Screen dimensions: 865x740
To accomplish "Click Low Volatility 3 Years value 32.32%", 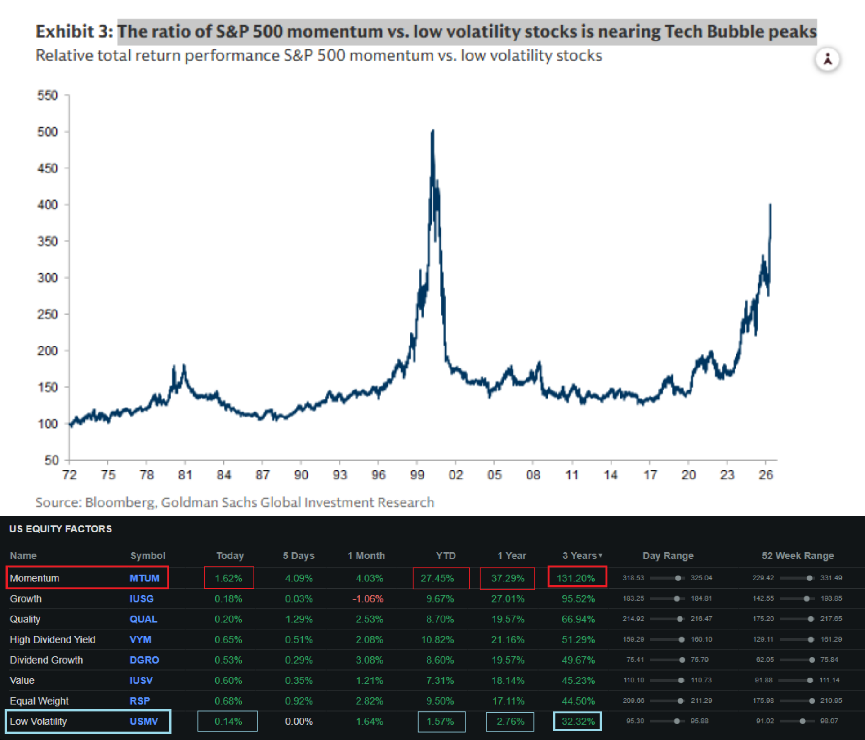I will (578, 722).
